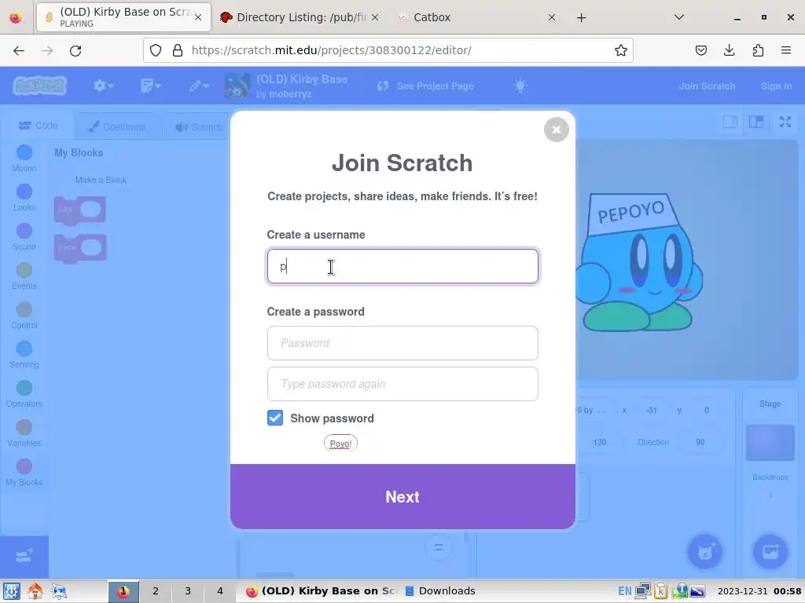Open the Scratch settings gear dropdown
Image resolution: width=805 pixels, height=603 pixels.
click(103, 86)
